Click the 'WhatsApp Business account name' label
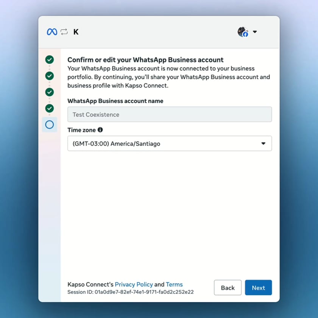The image size is (318, 318). point(115,101)
